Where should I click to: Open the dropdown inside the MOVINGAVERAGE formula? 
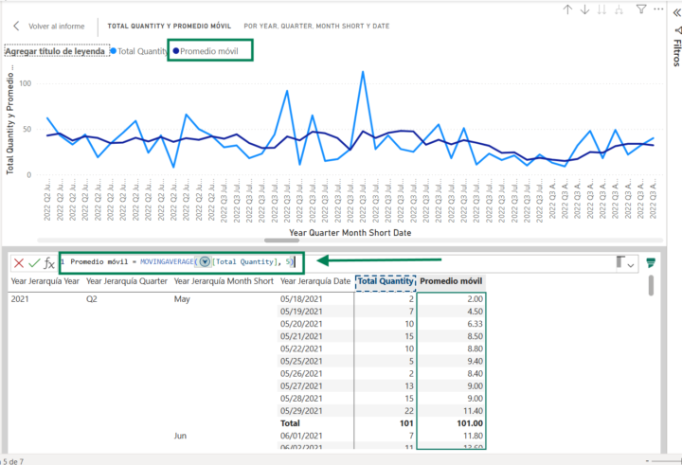point(205,261)
